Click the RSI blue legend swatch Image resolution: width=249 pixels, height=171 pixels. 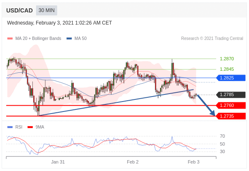coord(10,127)
